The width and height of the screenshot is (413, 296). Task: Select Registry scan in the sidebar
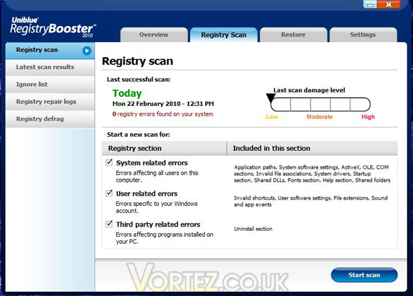point(50,50)
